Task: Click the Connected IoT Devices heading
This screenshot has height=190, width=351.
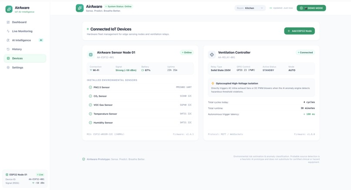Action: pos(111,29)
